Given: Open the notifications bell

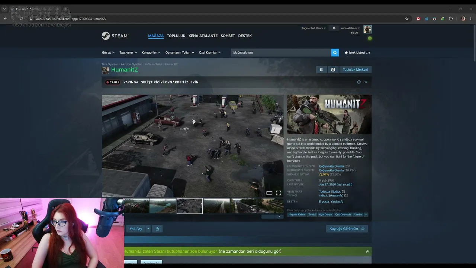Looking at the screenshot, I should click(x=334, y=28).
